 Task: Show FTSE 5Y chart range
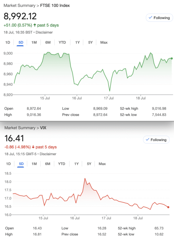tap(90, 42)
